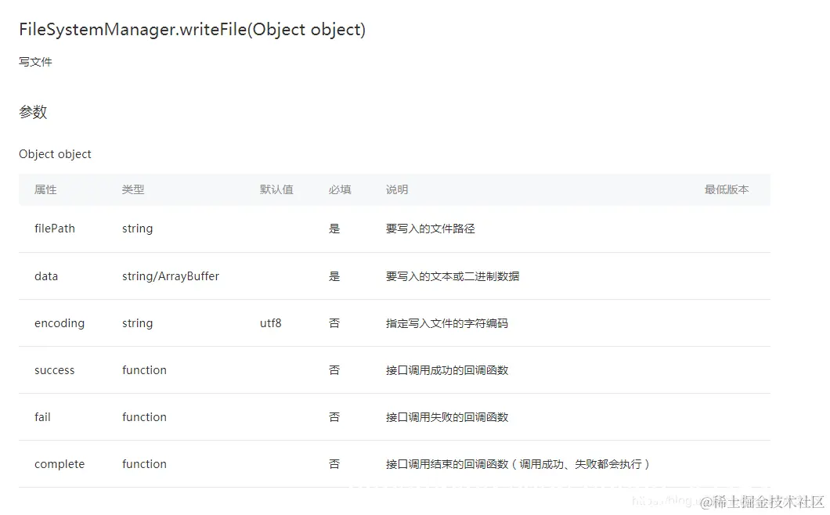Select the fail property cell

point(42,417)
